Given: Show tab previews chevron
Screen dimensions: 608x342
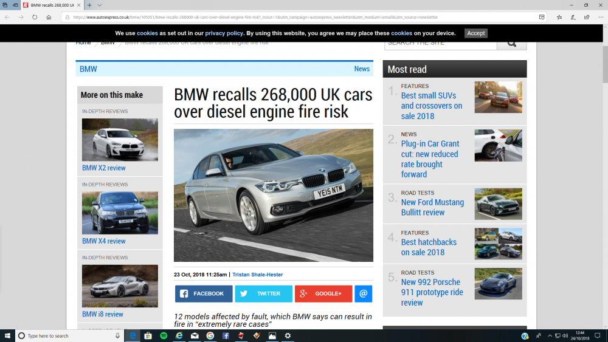Looking at the screenshot, I should [100, 5].
